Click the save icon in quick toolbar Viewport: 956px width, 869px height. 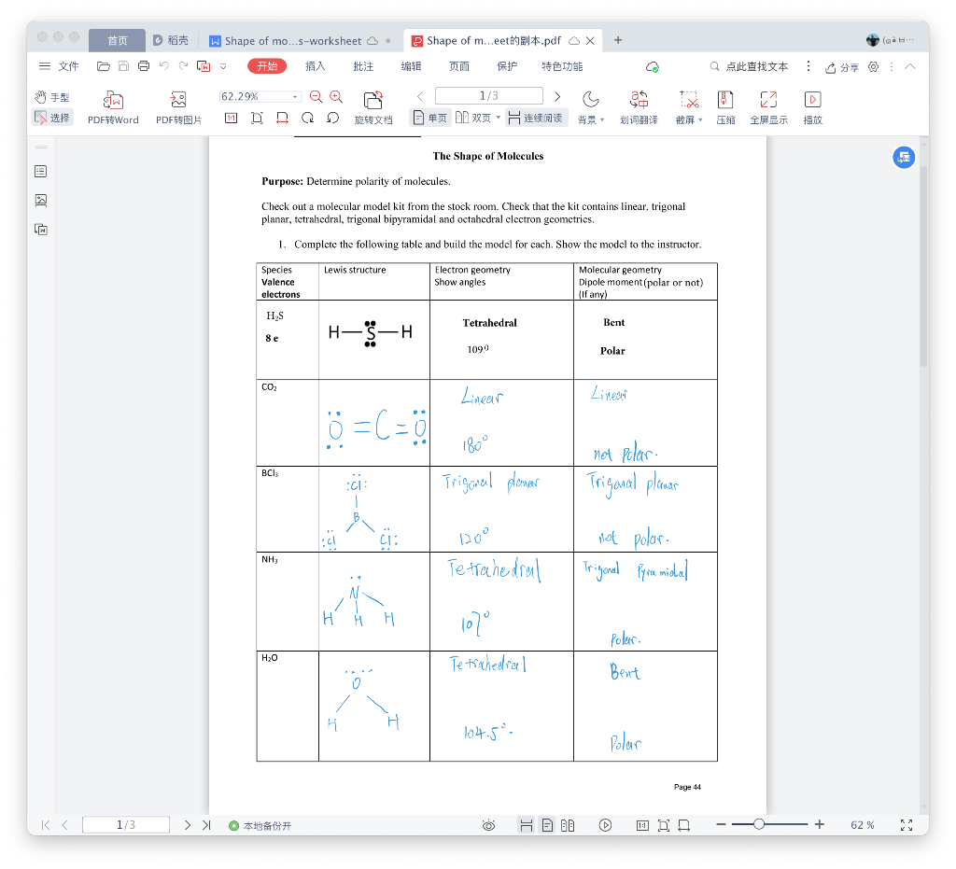point(124,66)
